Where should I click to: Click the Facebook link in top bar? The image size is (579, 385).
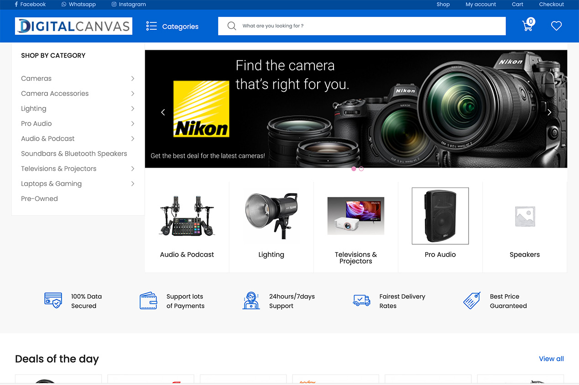pos(31,4)
